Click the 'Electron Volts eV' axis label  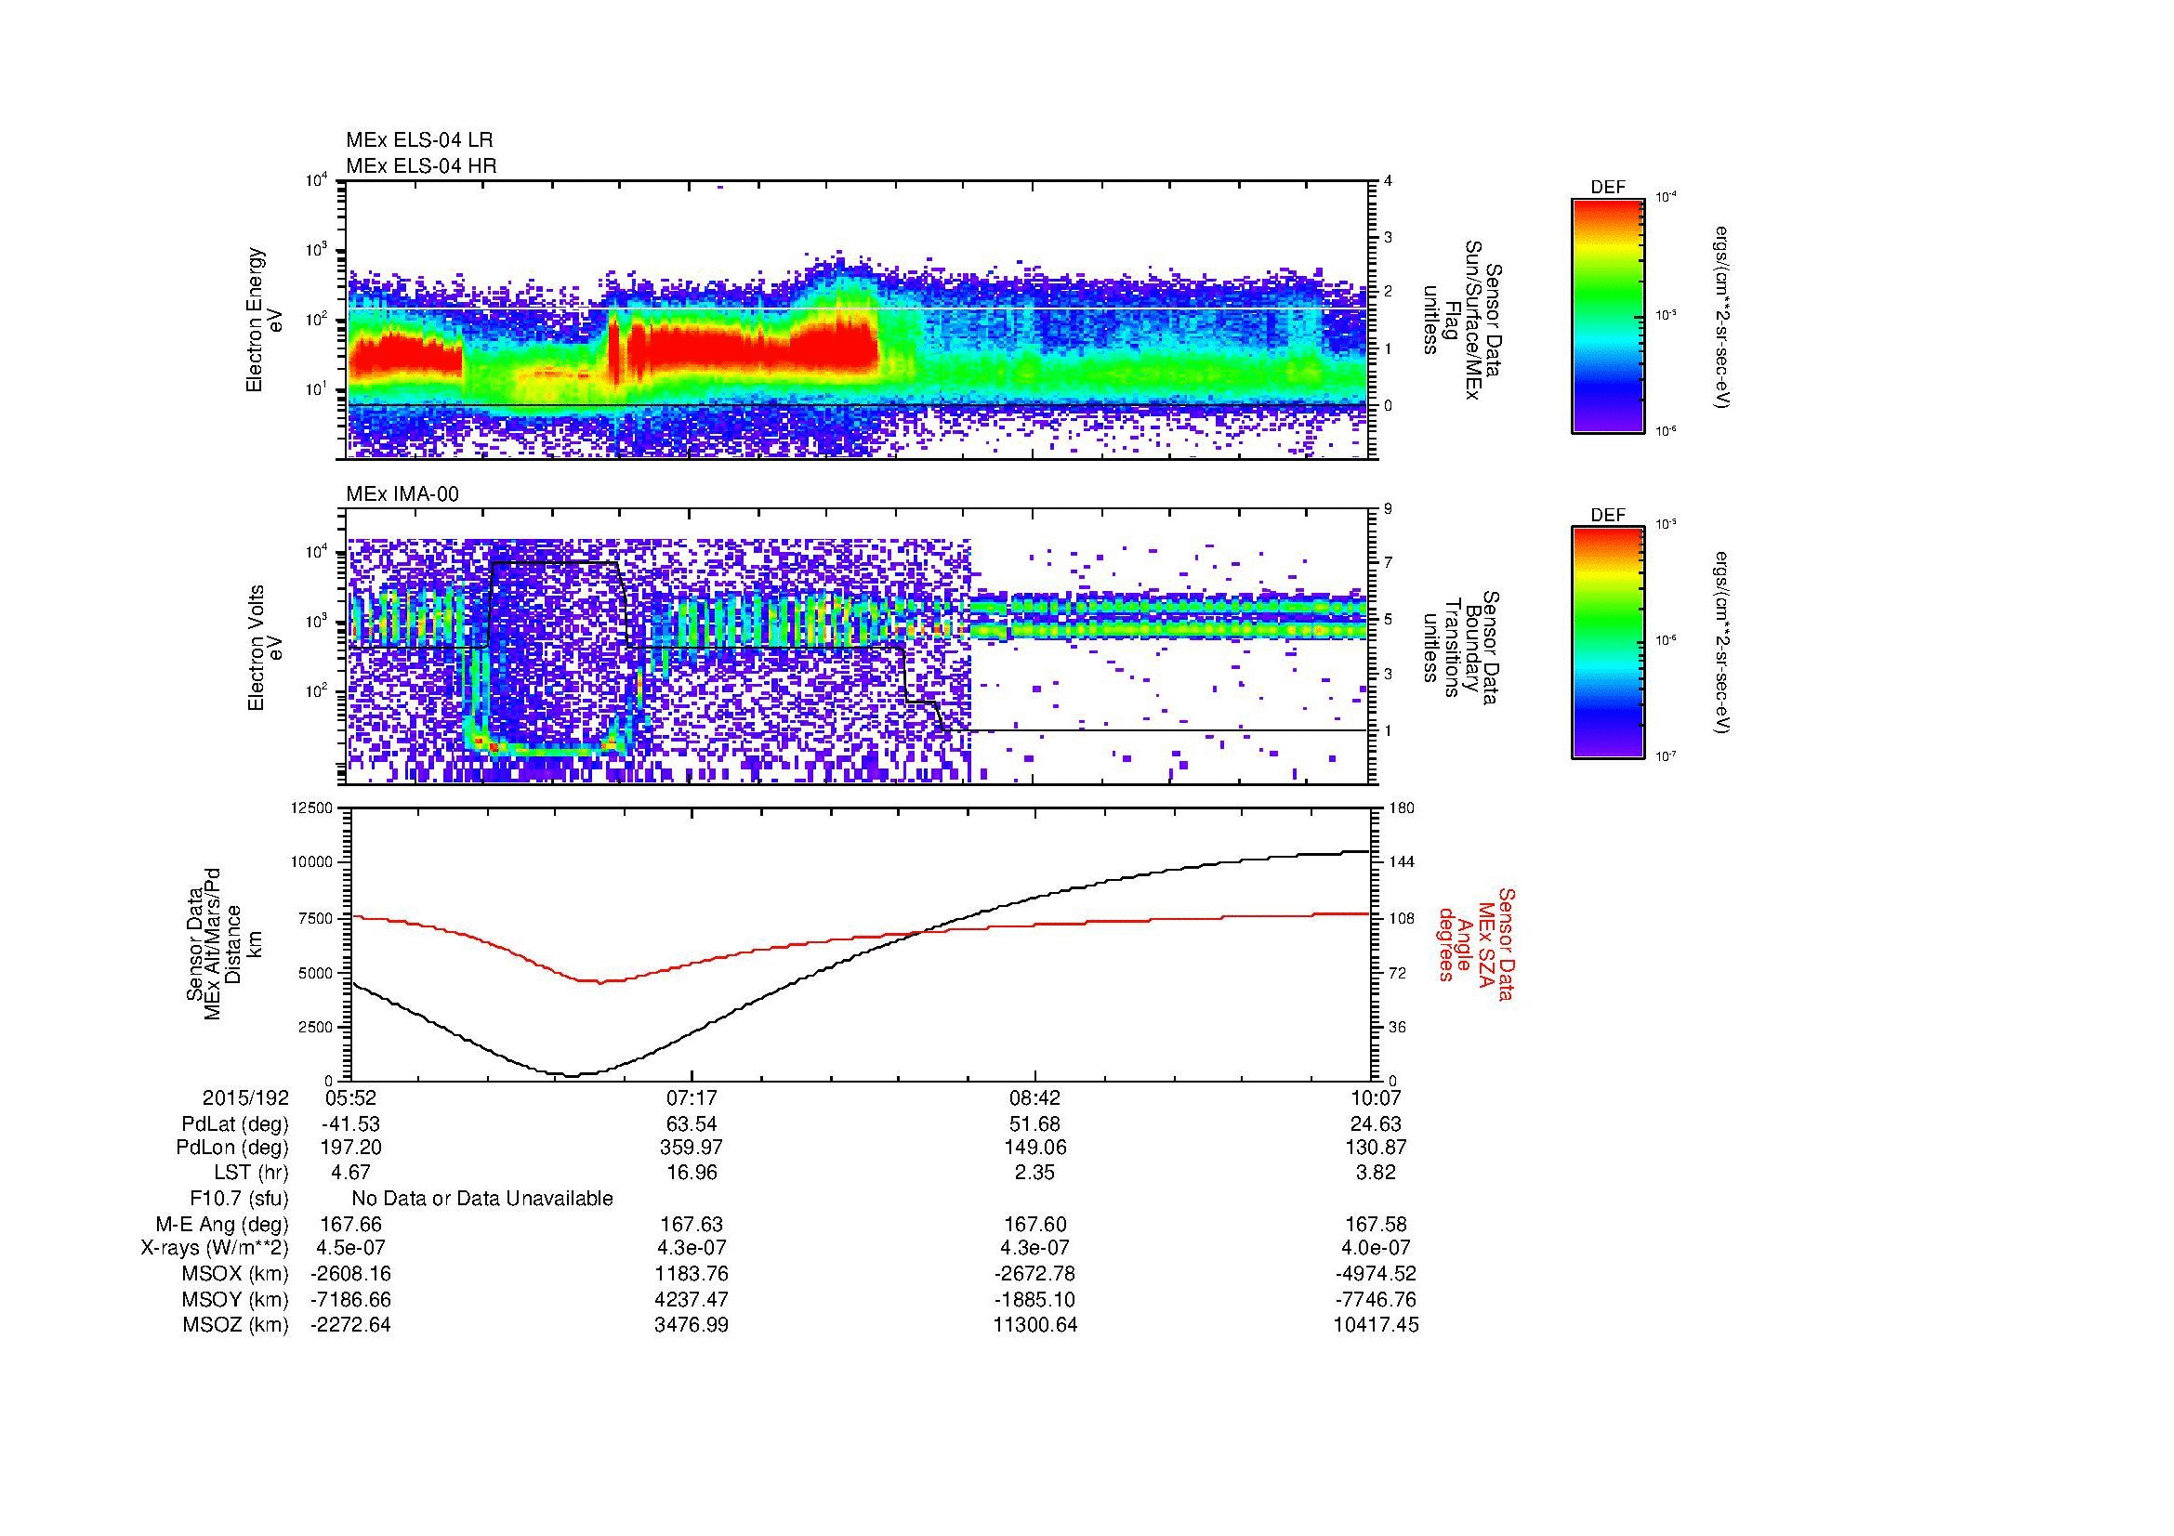tap(265, 648)
